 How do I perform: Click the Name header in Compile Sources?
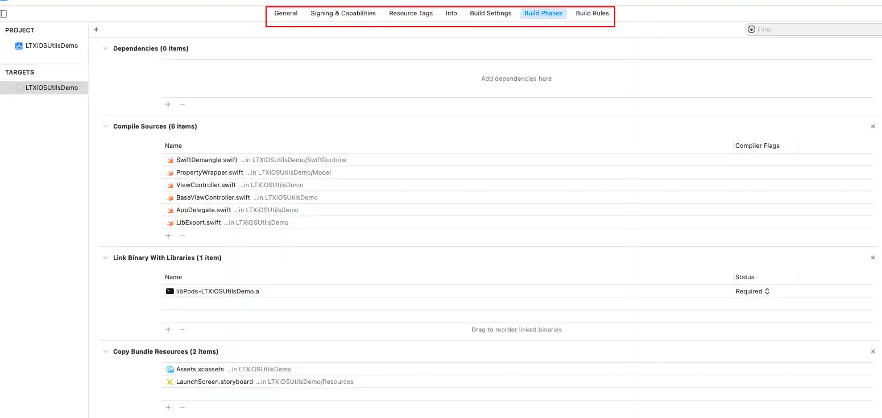[x=173, y=146]
